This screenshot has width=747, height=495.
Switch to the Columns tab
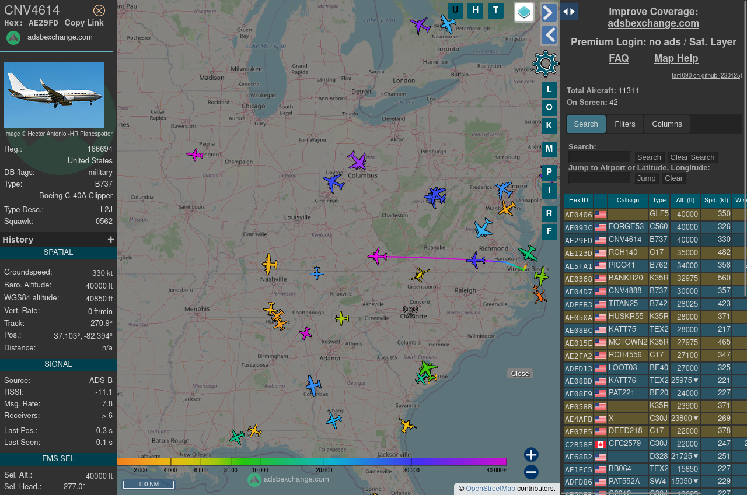point(667,124)
